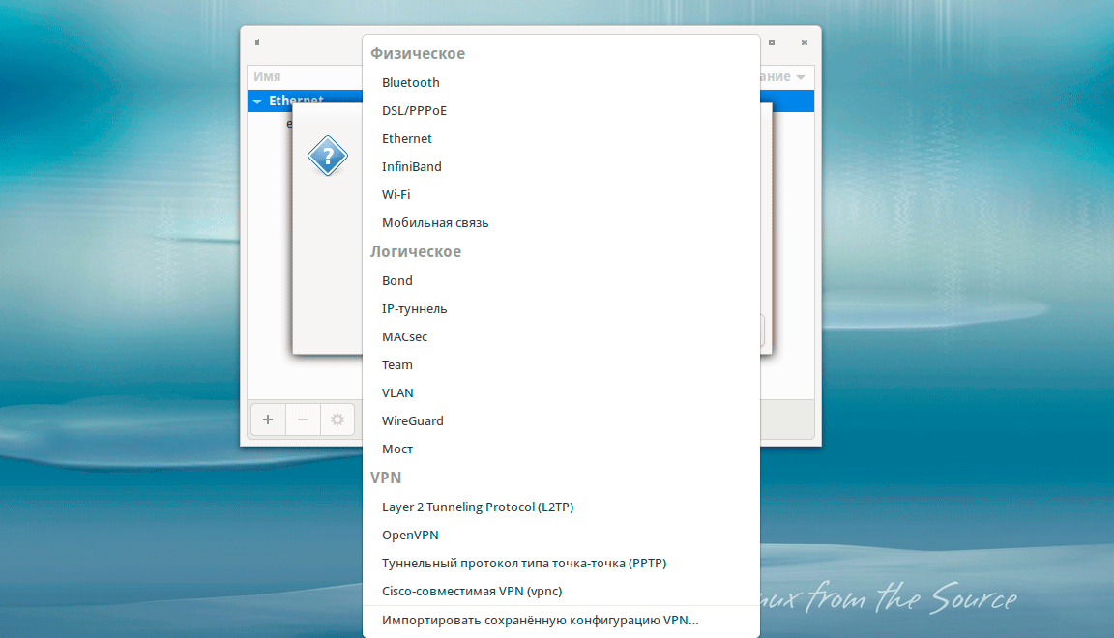Open the column header sort dropdown arrow
Image resolution: width=1114 pixels, height=638 pixels.
pyautogui.click(x=801, y=77)
